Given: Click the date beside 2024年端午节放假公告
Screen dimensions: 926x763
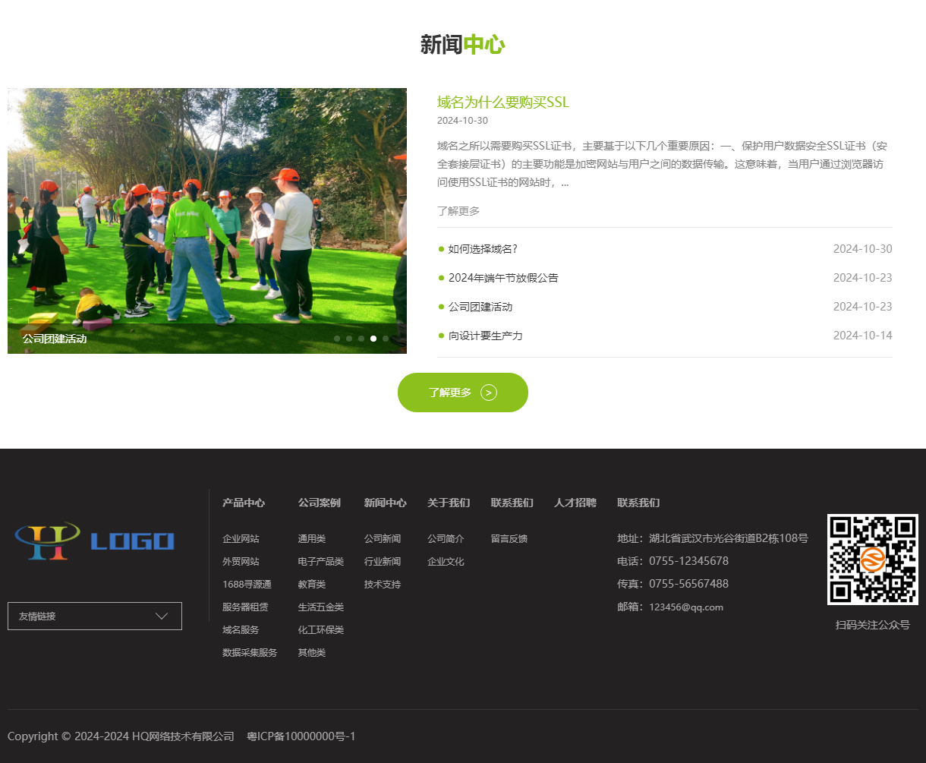Looking at the screenshot, I should 863,278.
